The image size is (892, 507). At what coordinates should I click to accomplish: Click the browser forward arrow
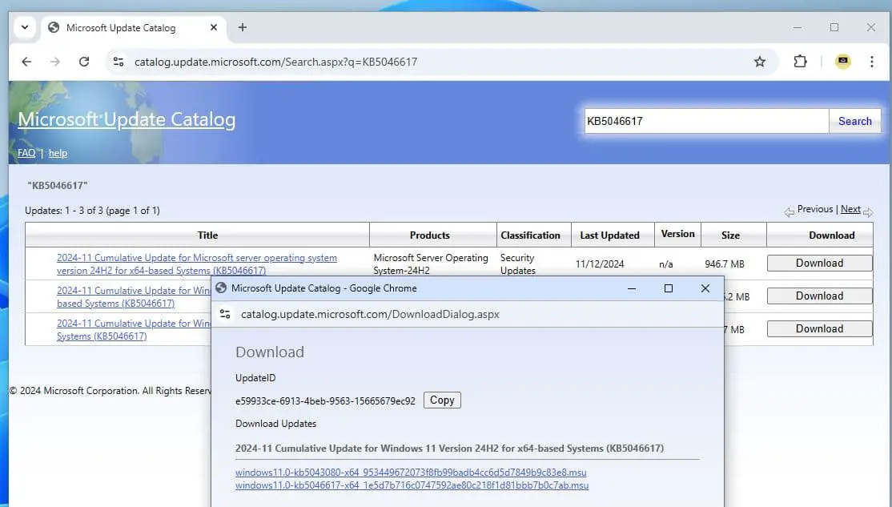[55, 62]
